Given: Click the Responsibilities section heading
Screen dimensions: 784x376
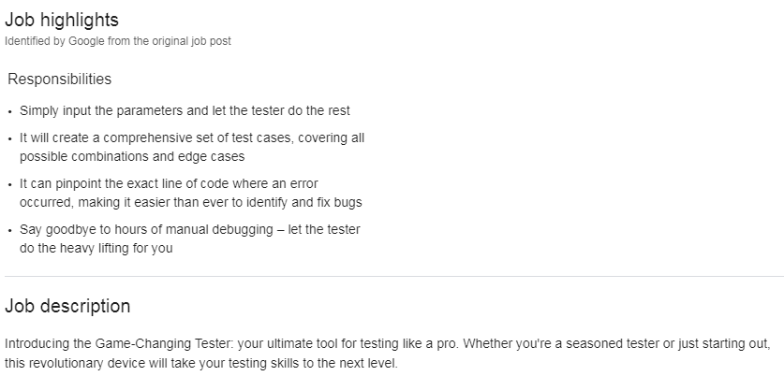Looking at the screenshot, I should point(60,79).
